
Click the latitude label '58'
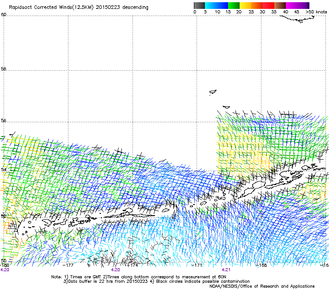coord(4,69)
